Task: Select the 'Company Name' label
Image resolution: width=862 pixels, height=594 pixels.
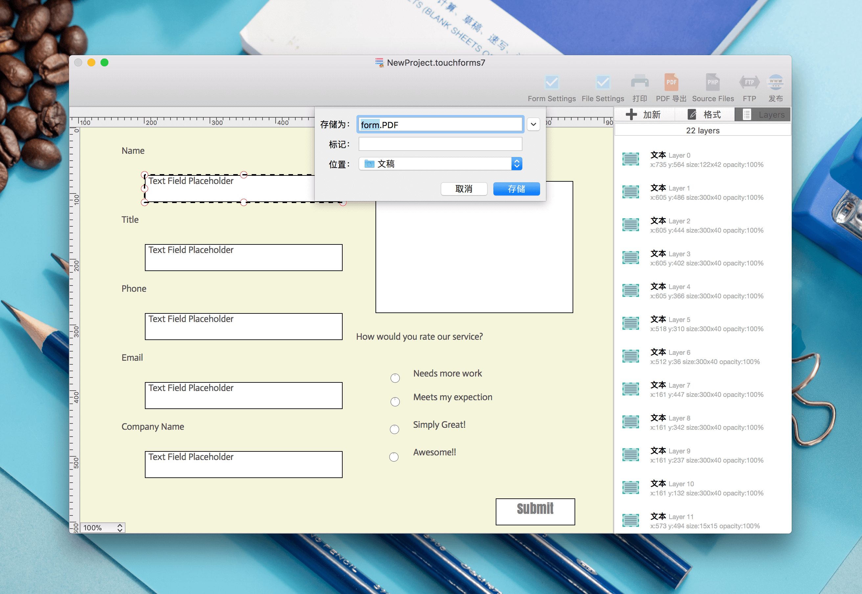Action: [x=152, y=426]
